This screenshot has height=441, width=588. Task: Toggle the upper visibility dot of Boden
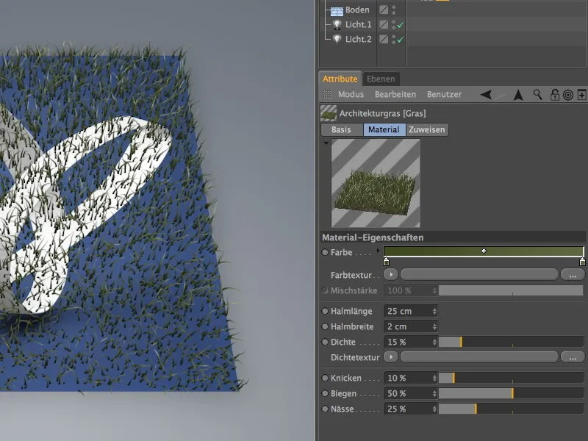pyautogui.click(x=393, y=7)
